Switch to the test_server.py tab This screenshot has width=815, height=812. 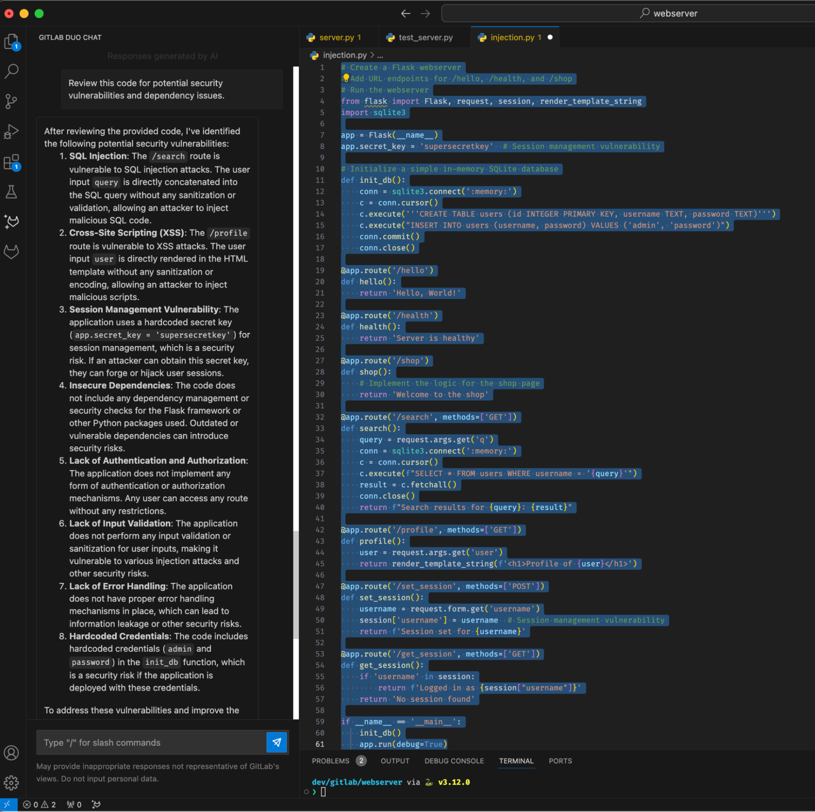click(x=424, y=37)
